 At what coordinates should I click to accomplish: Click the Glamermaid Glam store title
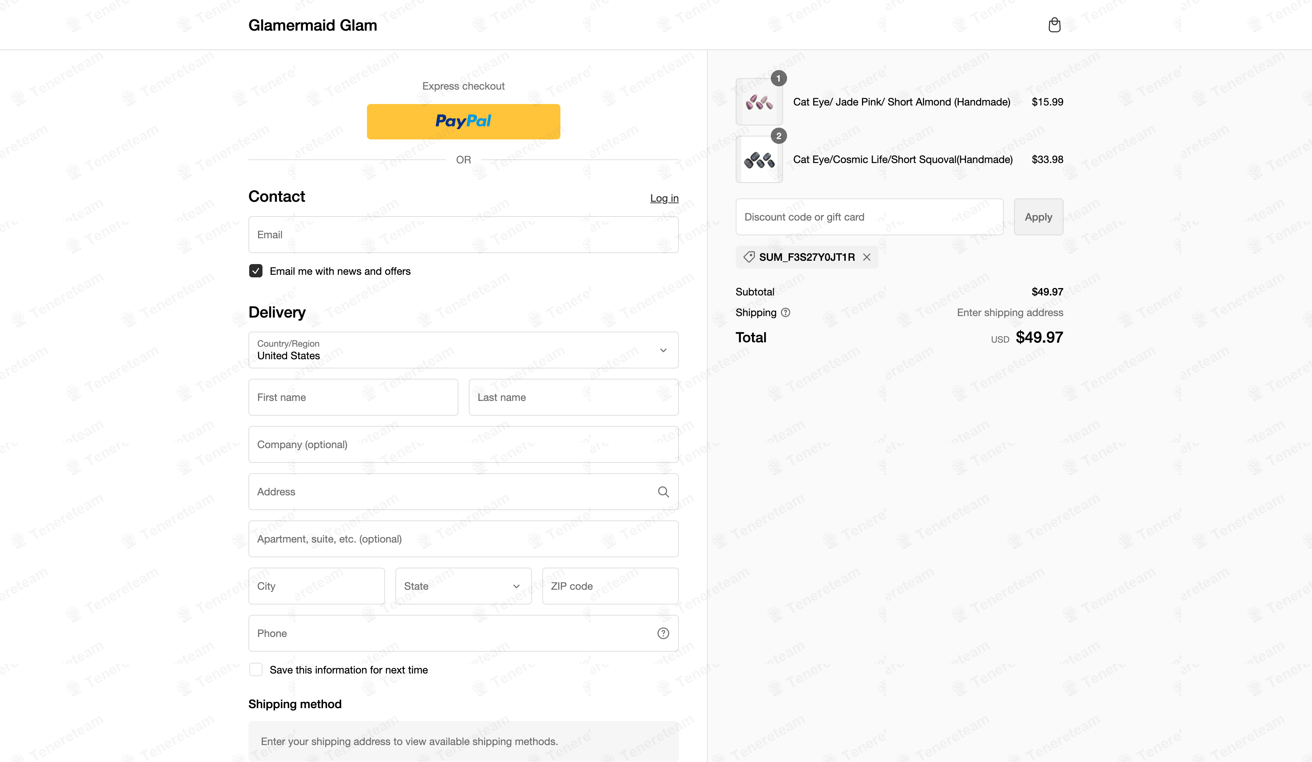point(312,25)
